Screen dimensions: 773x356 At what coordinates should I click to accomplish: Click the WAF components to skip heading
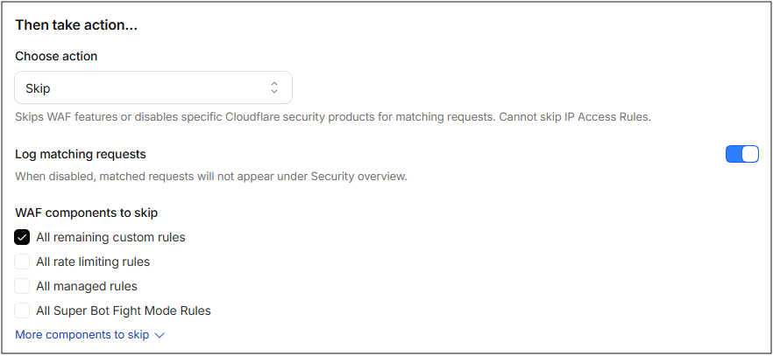click(x=87, y=213)
